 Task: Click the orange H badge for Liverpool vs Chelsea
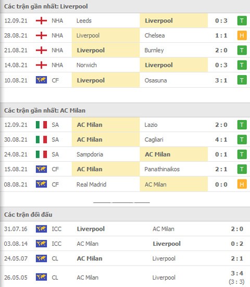(x=242, y=35)
